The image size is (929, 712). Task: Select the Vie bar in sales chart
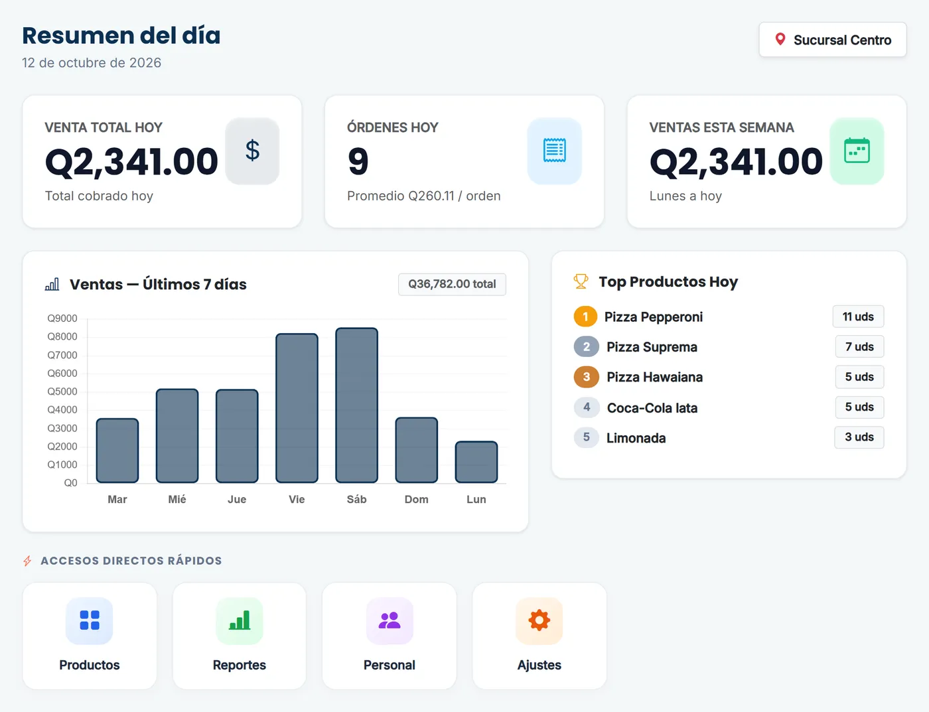point(297,408)
